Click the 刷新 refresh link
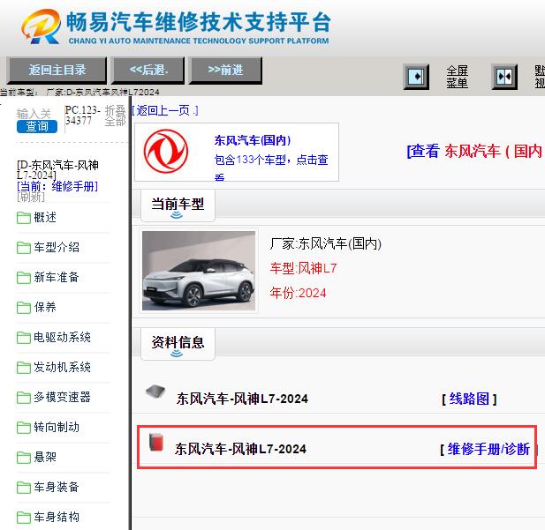Screen dimensions: 545x530 (31, 198)
